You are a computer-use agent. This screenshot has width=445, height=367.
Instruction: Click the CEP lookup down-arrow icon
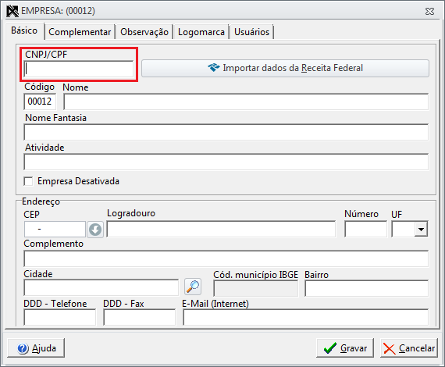95,230
